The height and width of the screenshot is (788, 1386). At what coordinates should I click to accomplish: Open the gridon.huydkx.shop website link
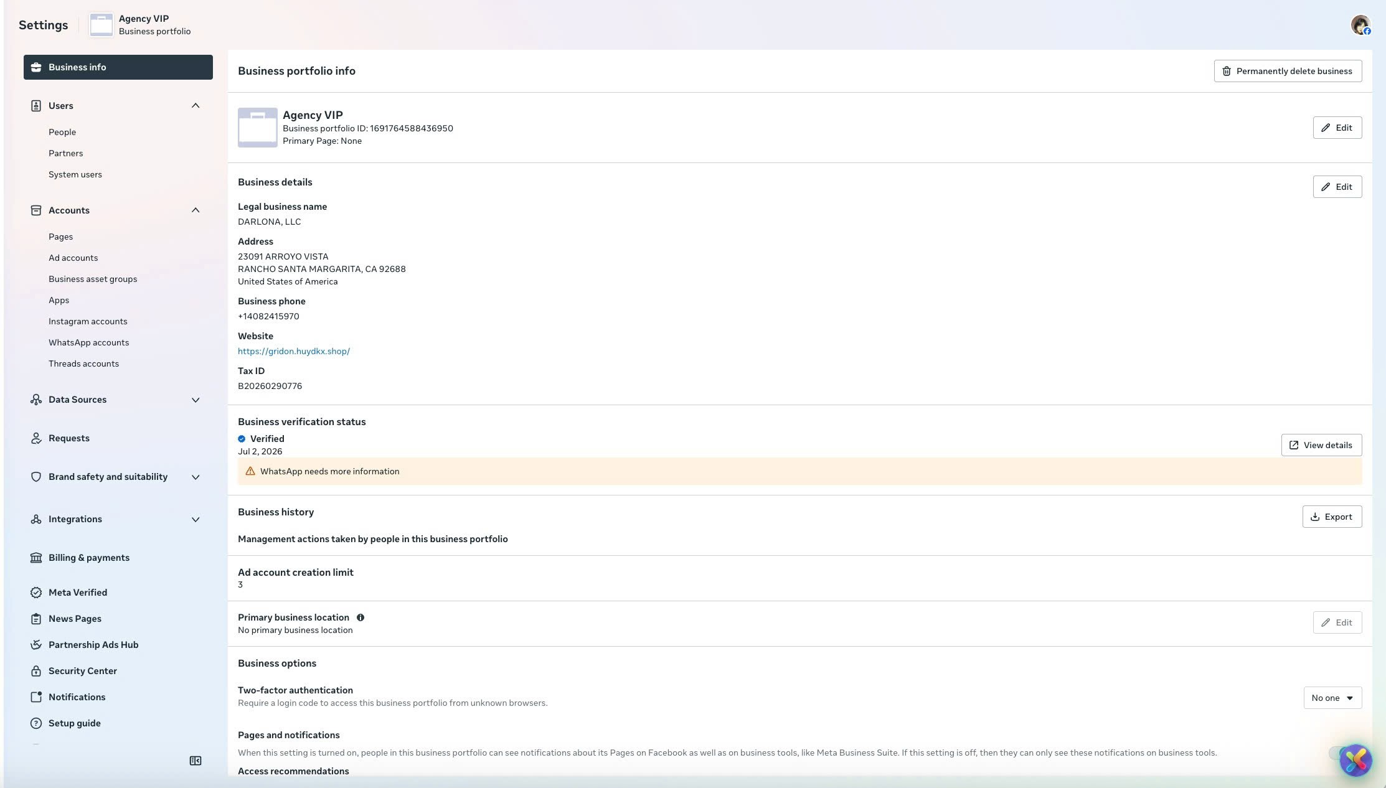[294, 351]
